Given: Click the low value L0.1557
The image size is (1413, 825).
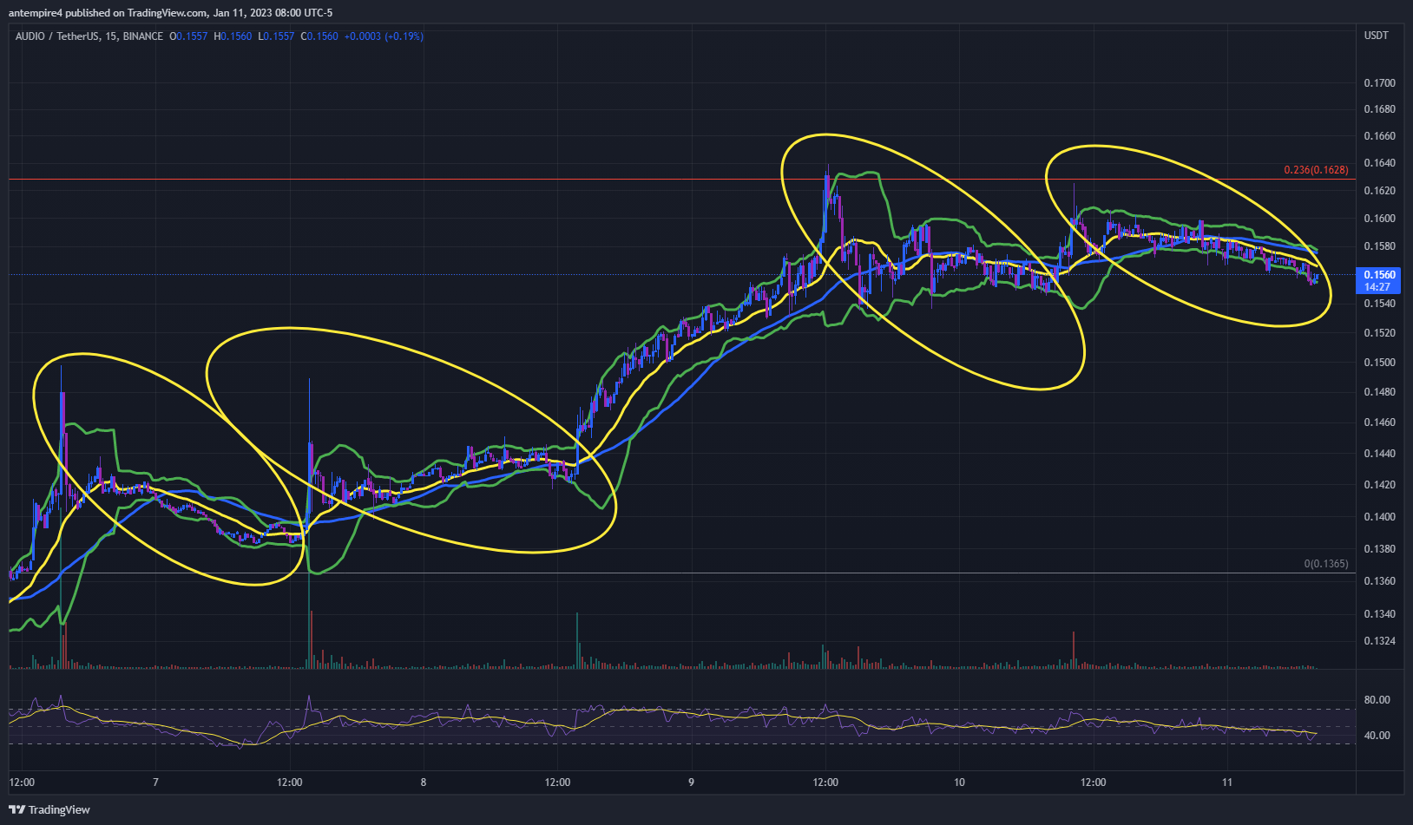Looking at the screenshot, I should click(276, 36).
